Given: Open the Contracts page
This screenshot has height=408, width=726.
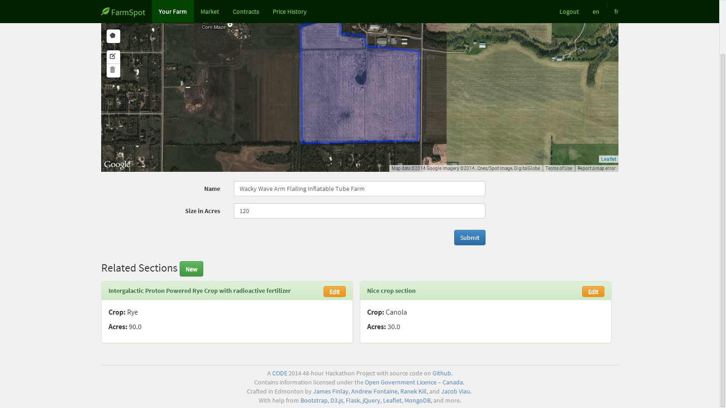Looking at the screenshot, I should (246, 12).
